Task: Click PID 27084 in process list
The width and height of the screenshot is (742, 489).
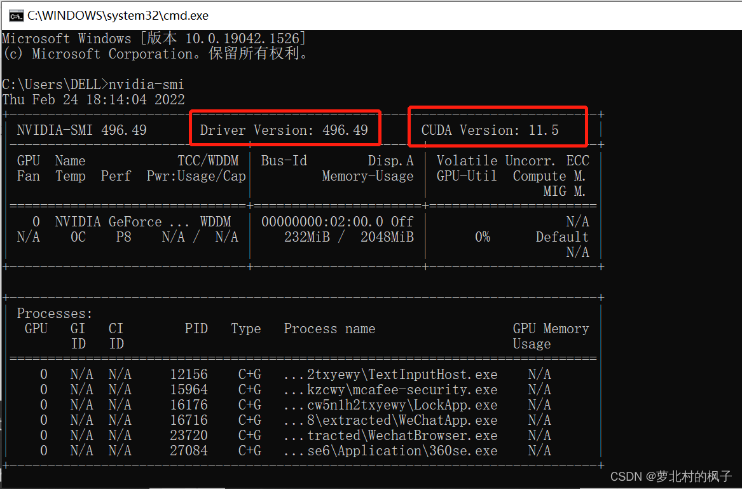Action: (189, 450)
